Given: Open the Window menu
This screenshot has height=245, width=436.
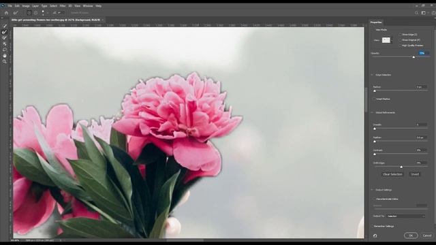Looking at the screenshot, I should 88,6.
